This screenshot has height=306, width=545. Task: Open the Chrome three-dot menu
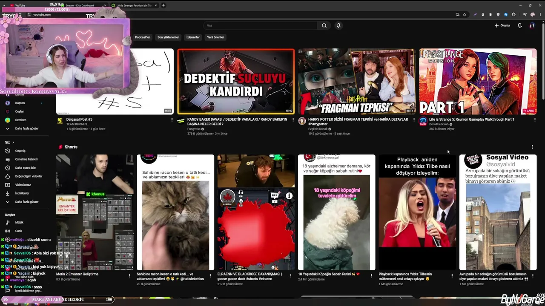(540, 14)
